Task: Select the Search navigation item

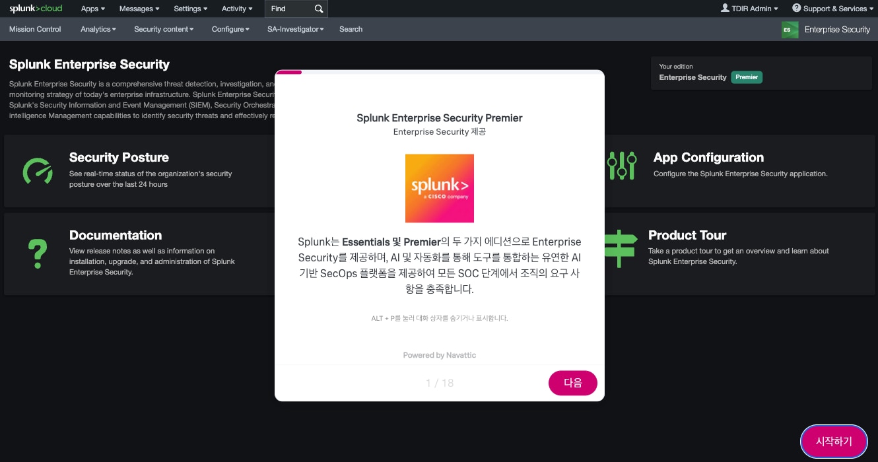Action: (351, 29)
